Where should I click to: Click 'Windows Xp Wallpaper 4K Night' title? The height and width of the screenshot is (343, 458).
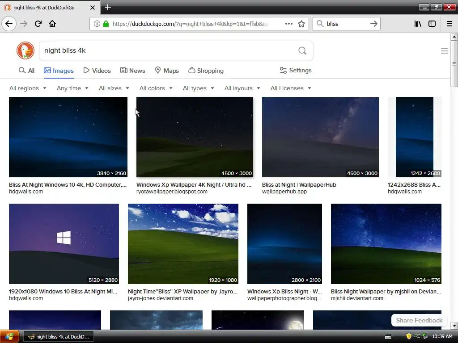[194, 184]
